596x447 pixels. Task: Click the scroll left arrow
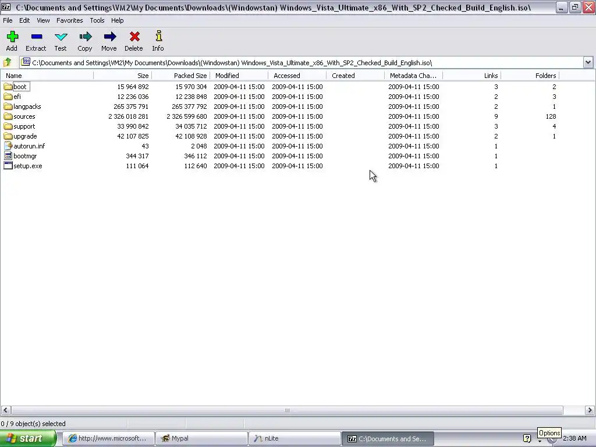tap(5, 410)
